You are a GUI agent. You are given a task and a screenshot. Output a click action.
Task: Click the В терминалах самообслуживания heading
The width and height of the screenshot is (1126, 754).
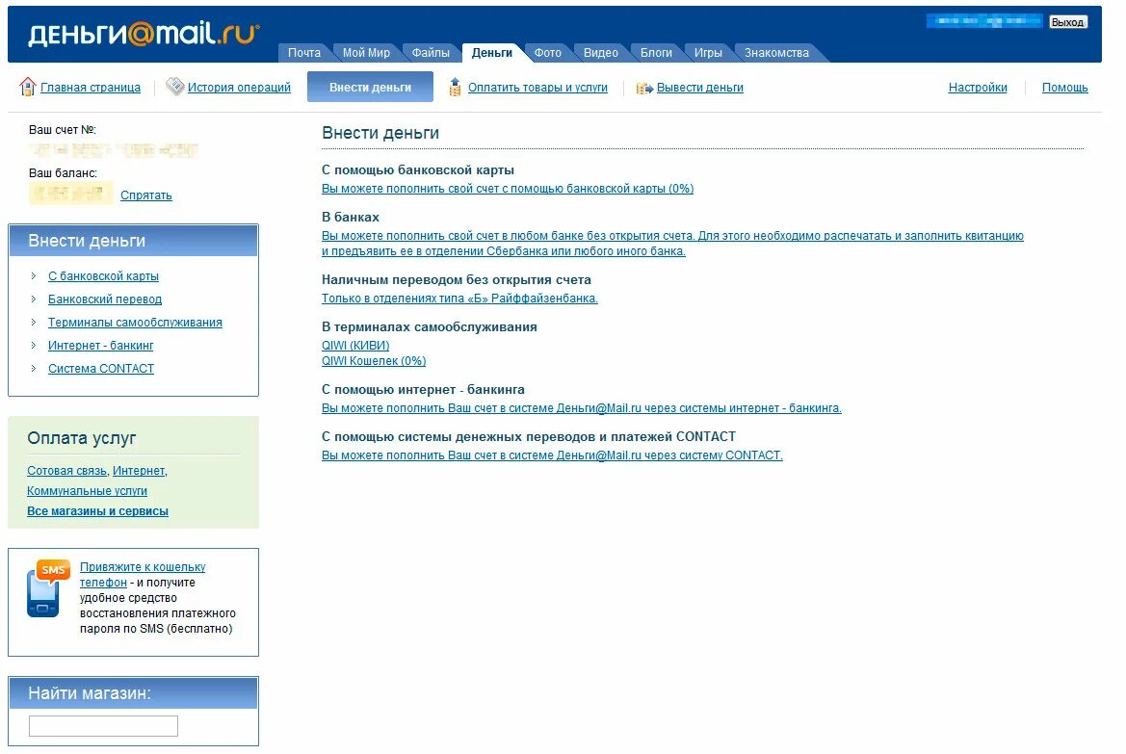[x=430, y=326]
